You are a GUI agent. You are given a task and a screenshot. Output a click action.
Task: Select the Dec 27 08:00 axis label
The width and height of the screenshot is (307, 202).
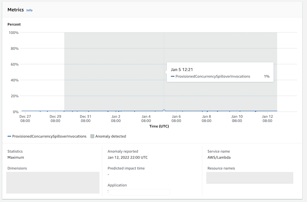(x=25, y=118)
